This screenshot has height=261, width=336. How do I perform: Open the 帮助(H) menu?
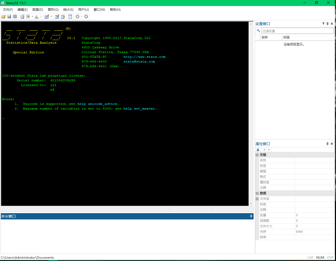click(115, 10)
